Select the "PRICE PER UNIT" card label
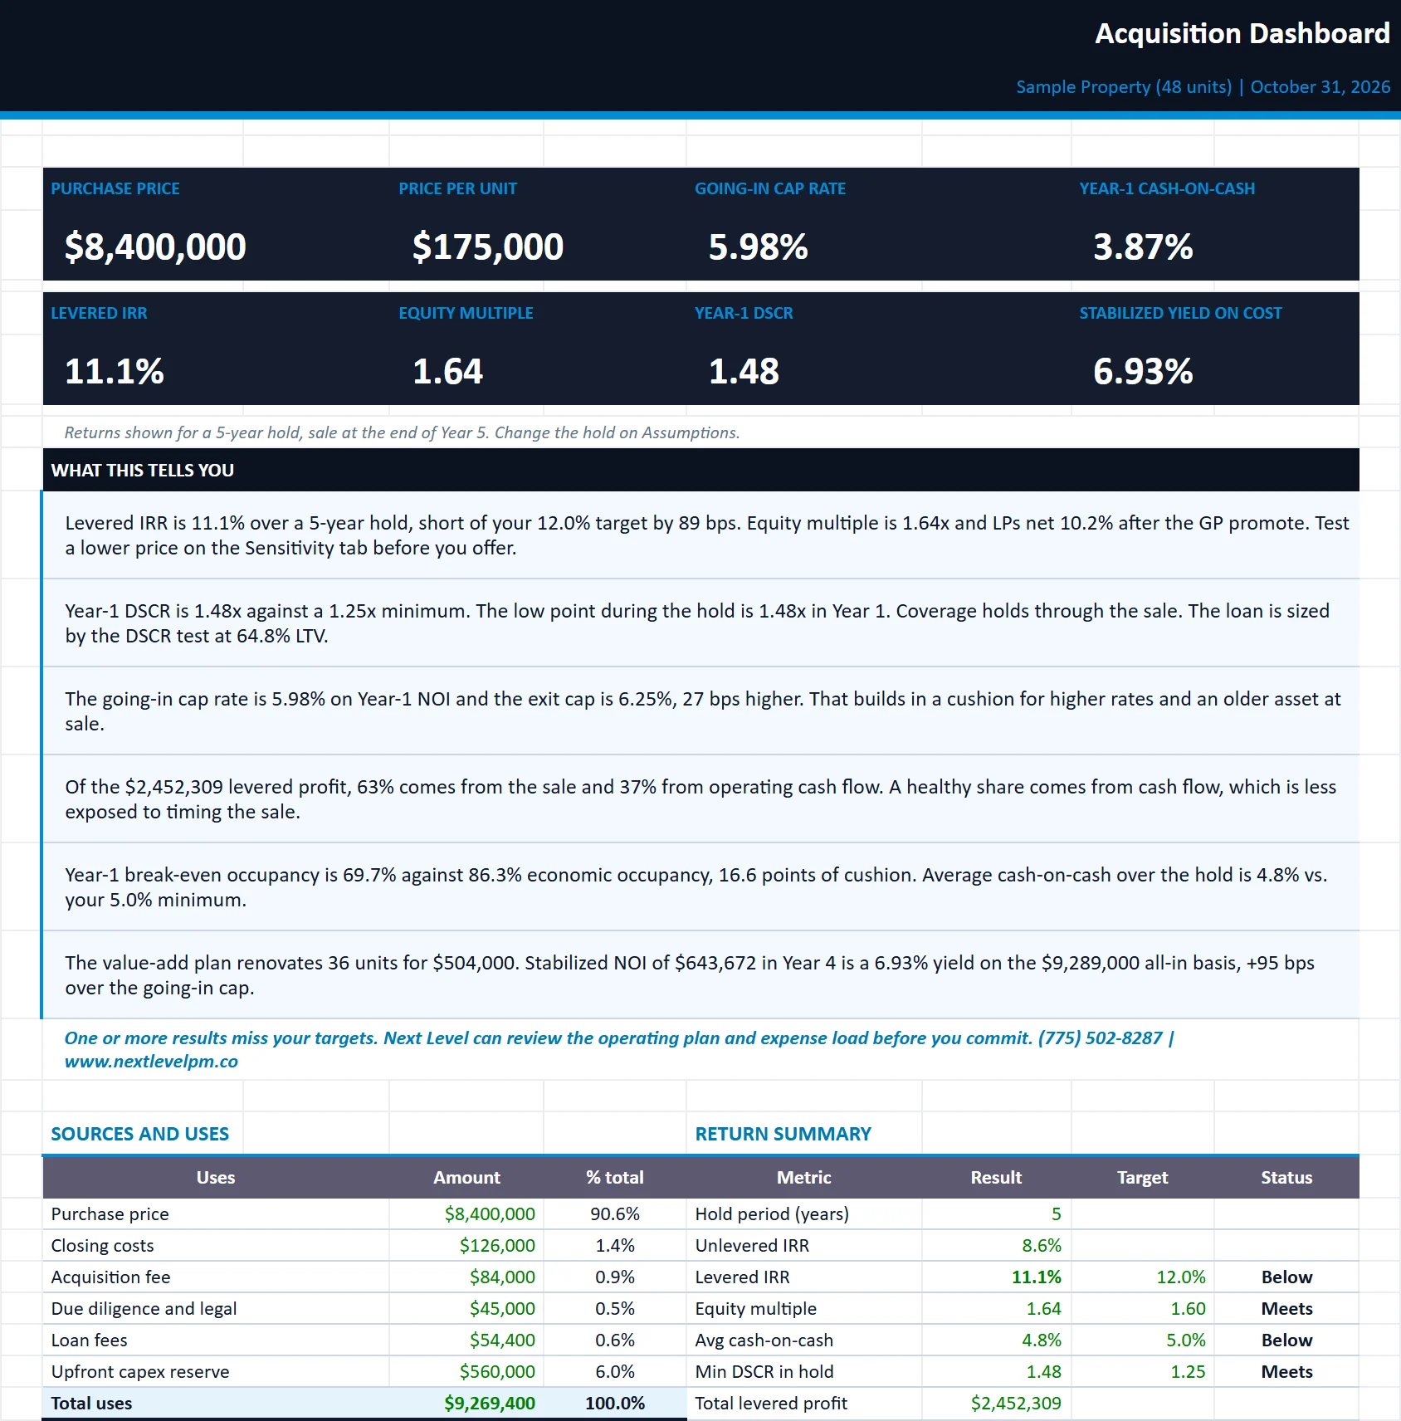Screen dimensions: 1401x1421 (457, 188)
